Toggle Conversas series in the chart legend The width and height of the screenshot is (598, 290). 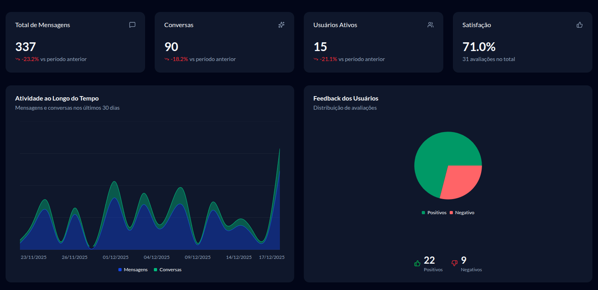click(167, 270)
